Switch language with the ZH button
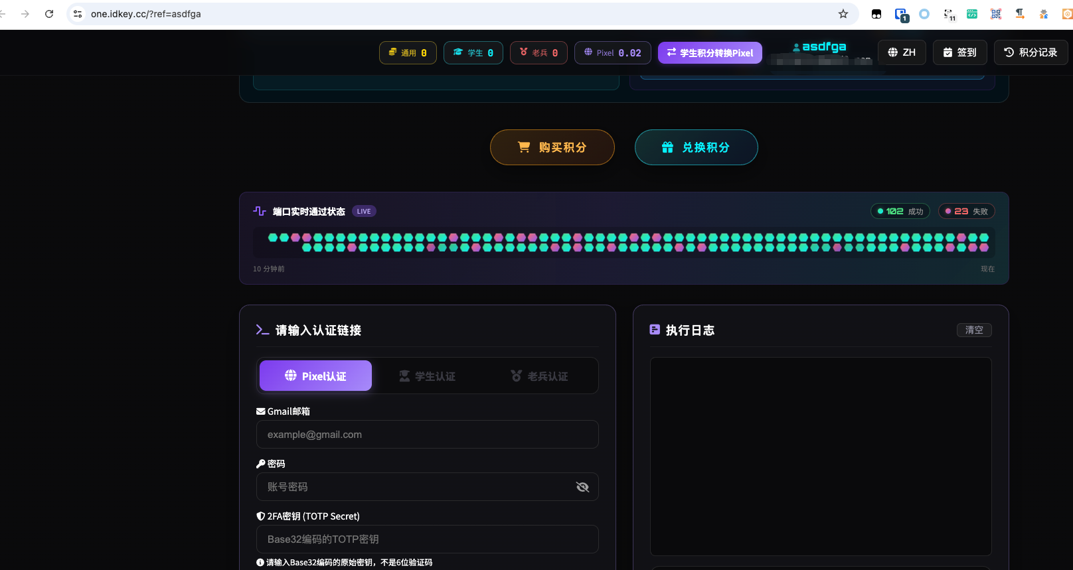This screenshot has width=1073, height=570. 902,52
